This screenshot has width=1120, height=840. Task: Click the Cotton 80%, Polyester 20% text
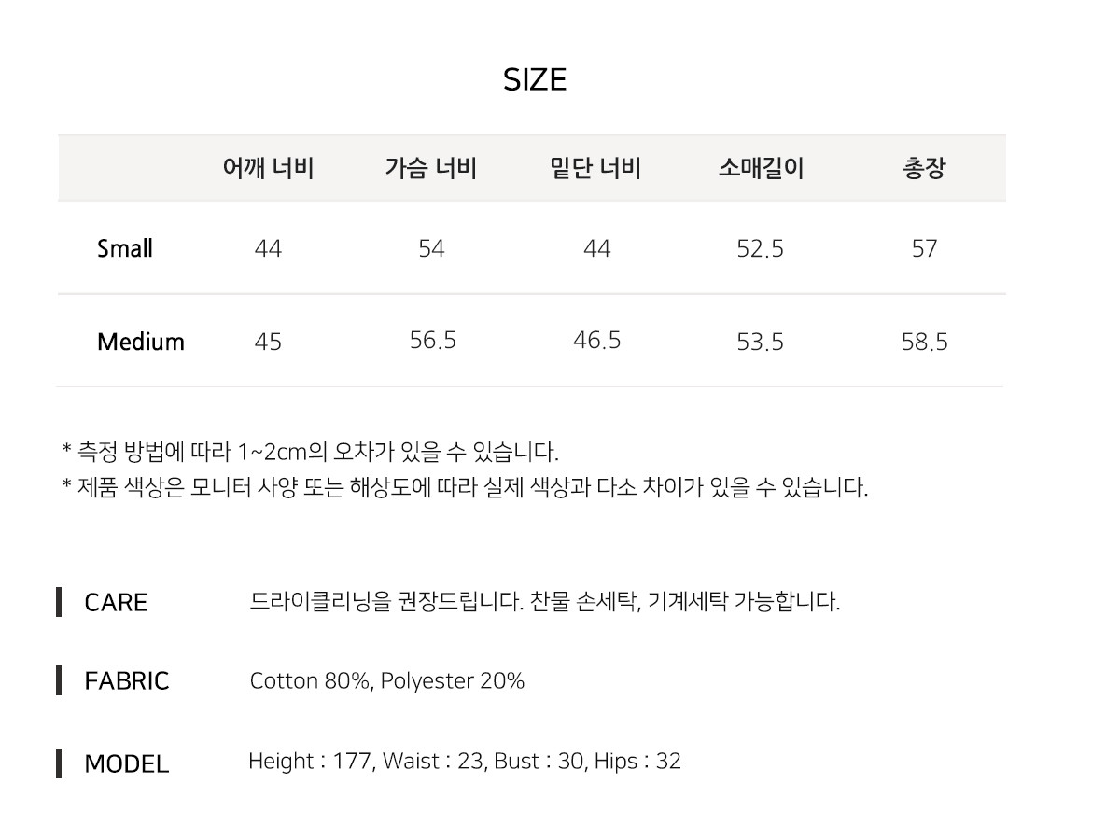coord(387,681)
